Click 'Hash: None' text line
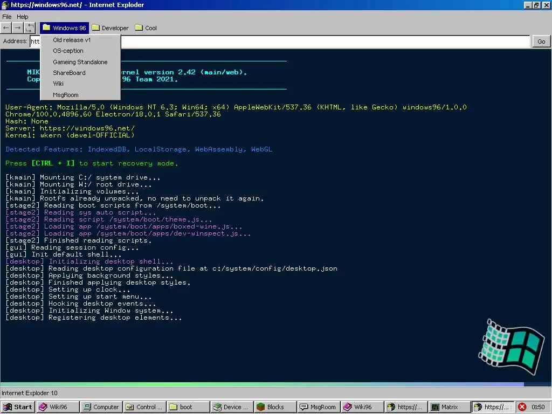This screenshot has height=414, width=552. point(27,121)
